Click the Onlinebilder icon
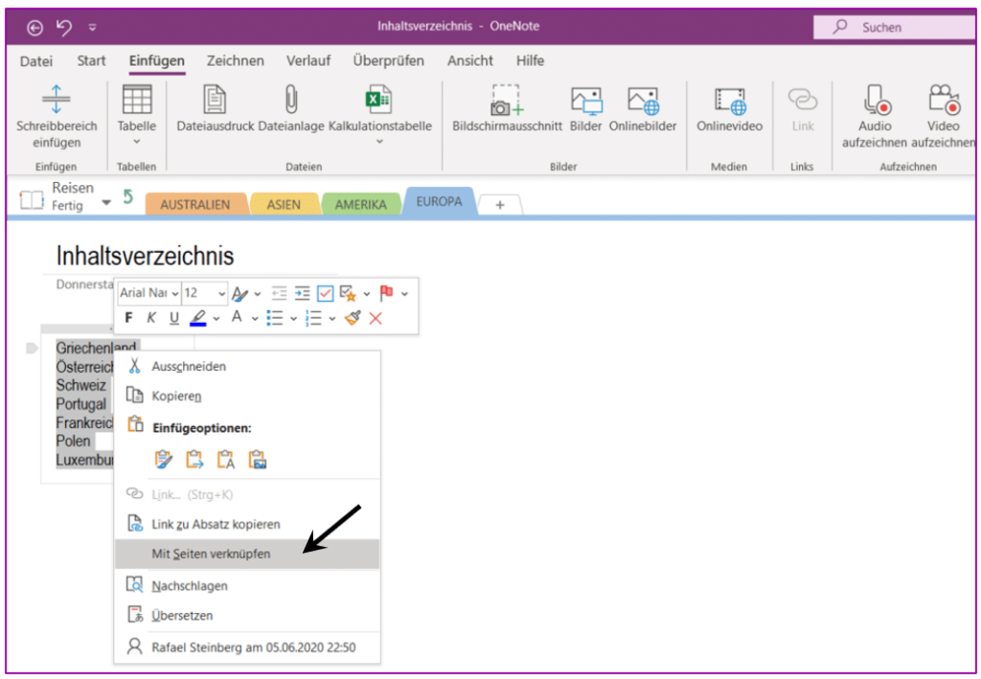 [x=643, y=100]
